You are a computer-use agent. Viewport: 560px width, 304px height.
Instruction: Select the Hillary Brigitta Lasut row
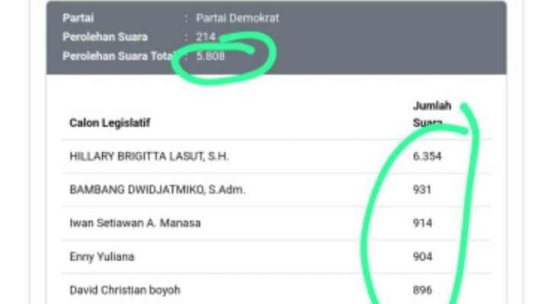pyautogui.click(x=277, y=157)
